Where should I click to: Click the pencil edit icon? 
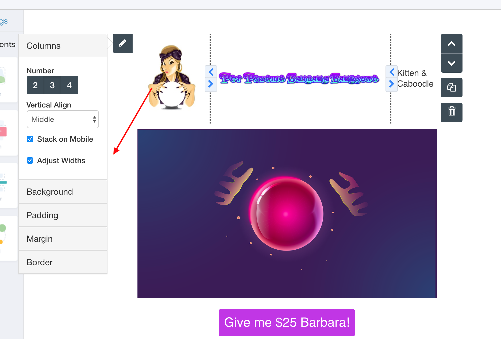123,43
